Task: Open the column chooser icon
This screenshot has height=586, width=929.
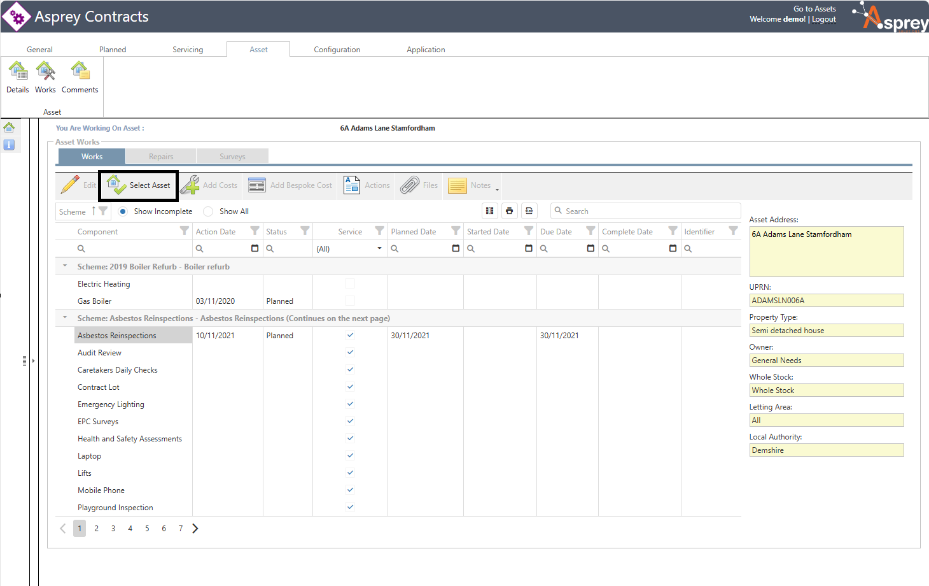Action: coord(489,211)
